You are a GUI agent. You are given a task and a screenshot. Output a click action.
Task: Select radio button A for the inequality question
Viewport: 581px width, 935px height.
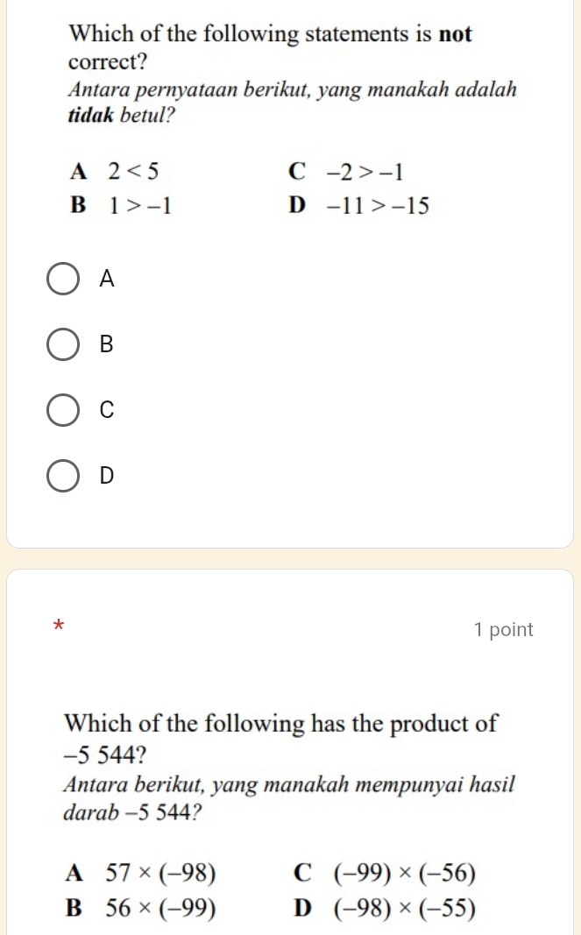pyautogui.click(x=62, y=279)
